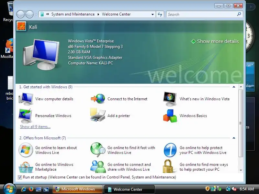Image resolution: width=259 pixels, height=194 pixels.
Task: Click Switch between windows Quick Launch icon
Action: tap(46, 189)
